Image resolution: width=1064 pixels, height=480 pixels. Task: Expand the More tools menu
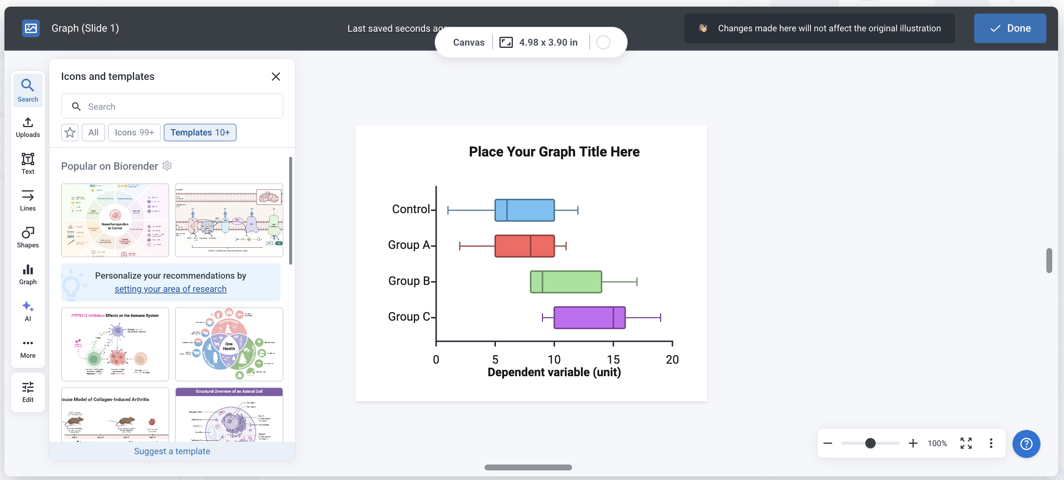point(28,348)
